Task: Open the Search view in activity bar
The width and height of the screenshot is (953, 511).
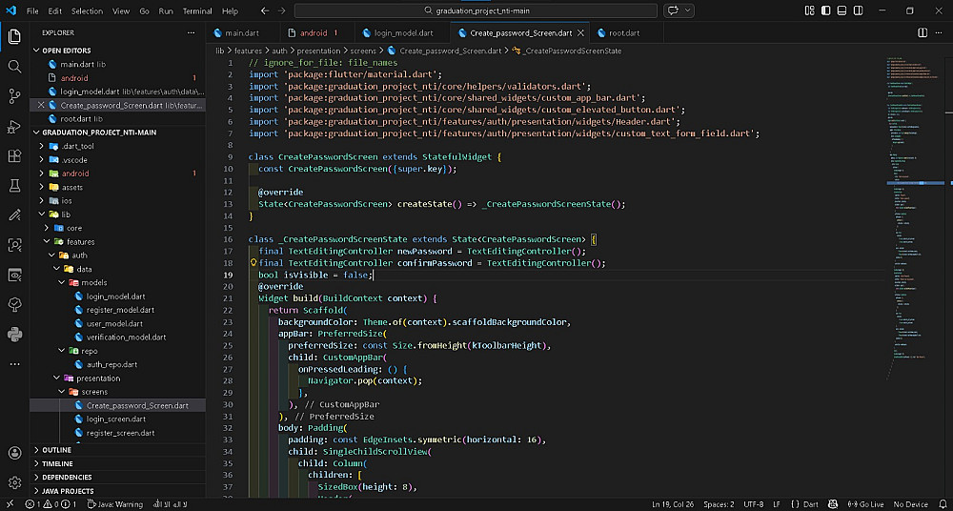Action: 14,67
